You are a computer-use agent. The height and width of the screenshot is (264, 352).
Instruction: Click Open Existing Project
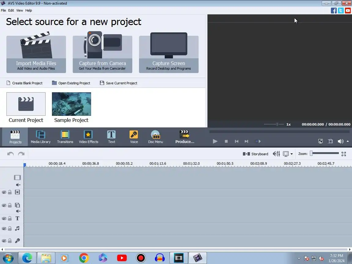tap(71, 83)
